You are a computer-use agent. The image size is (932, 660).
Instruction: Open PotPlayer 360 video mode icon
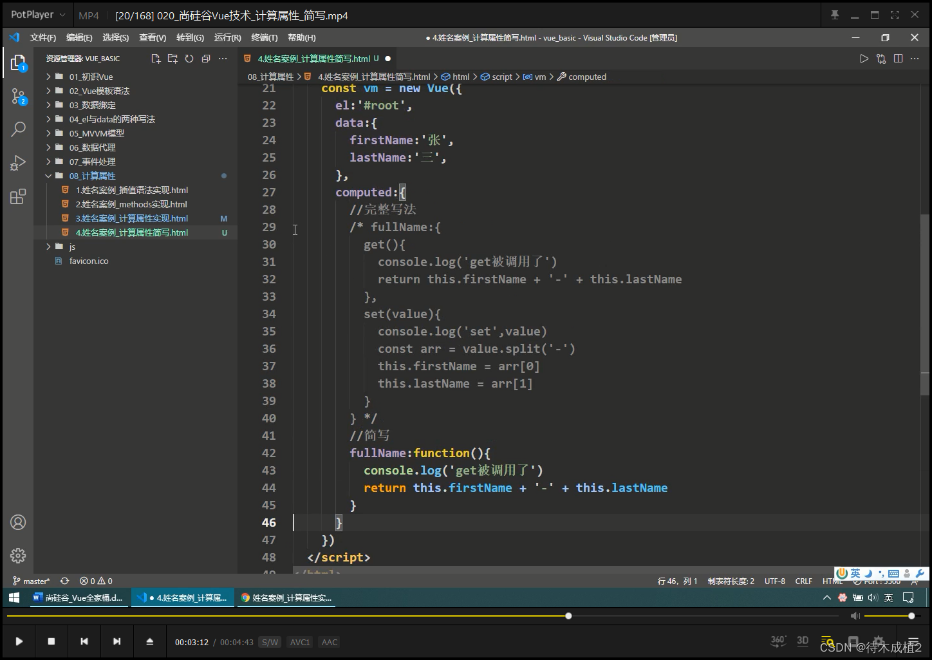point(778,641)
